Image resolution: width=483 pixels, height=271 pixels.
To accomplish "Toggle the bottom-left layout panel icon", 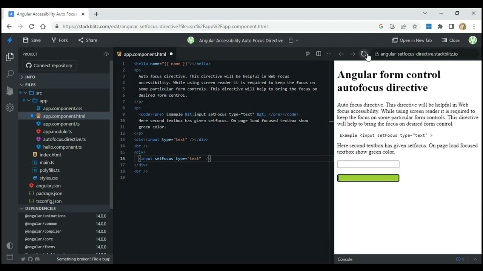I will pyautogui.click(x=10, y=257).
